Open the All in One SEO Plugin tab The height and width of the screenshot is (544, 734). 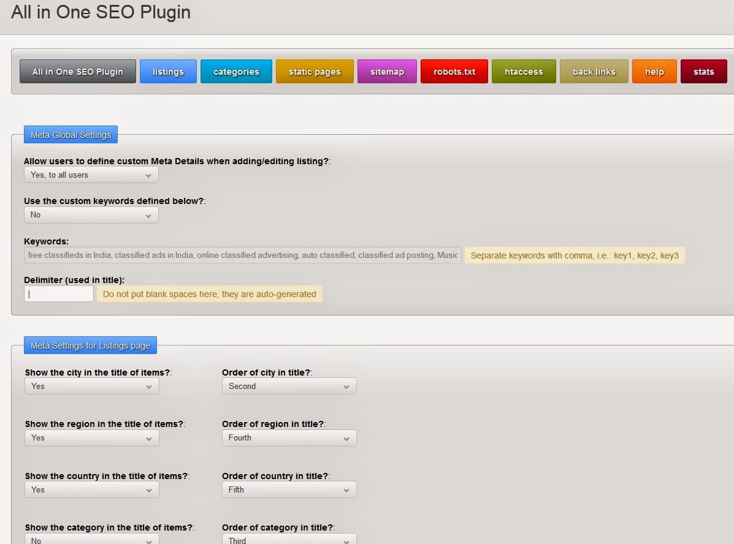click(x=78, y=72)
